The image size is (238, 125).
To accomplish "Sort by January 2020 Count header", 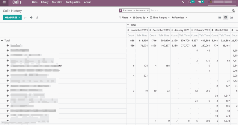I will [x=174, y=36].
